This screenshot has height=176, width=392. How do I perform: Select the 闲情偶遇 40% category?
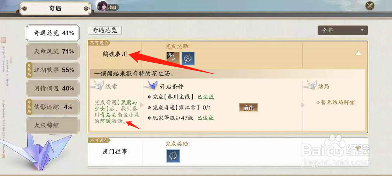[53, 89]
